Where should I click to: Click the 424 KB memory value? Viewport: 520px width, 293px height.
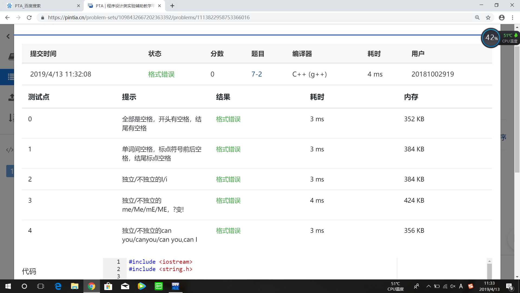[414, 200]
